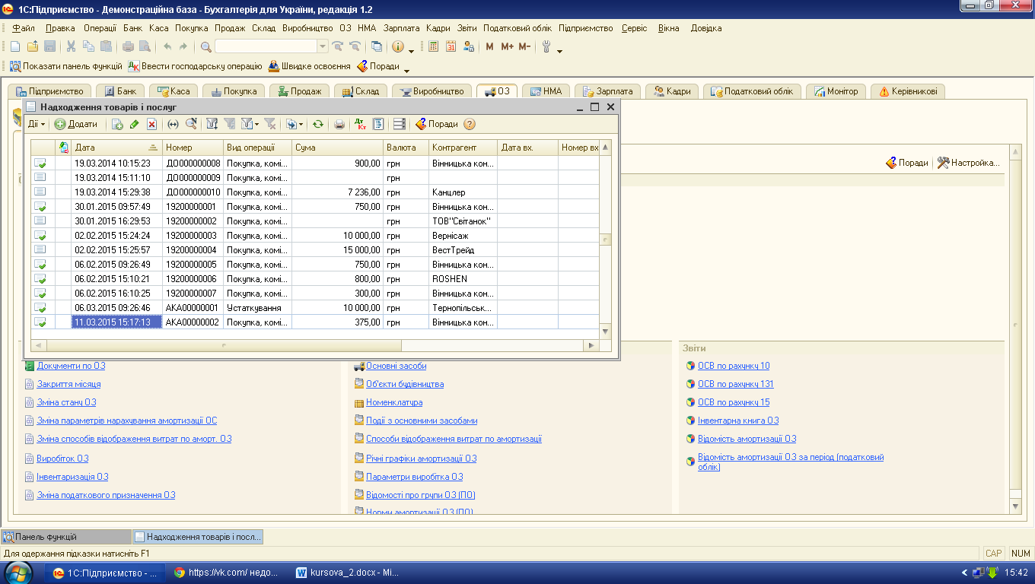Viewport: 1035px width, 584px height.
Task: Click the printer icon in list toolbar
Action: pyautogui.click(x=339, y=124)
